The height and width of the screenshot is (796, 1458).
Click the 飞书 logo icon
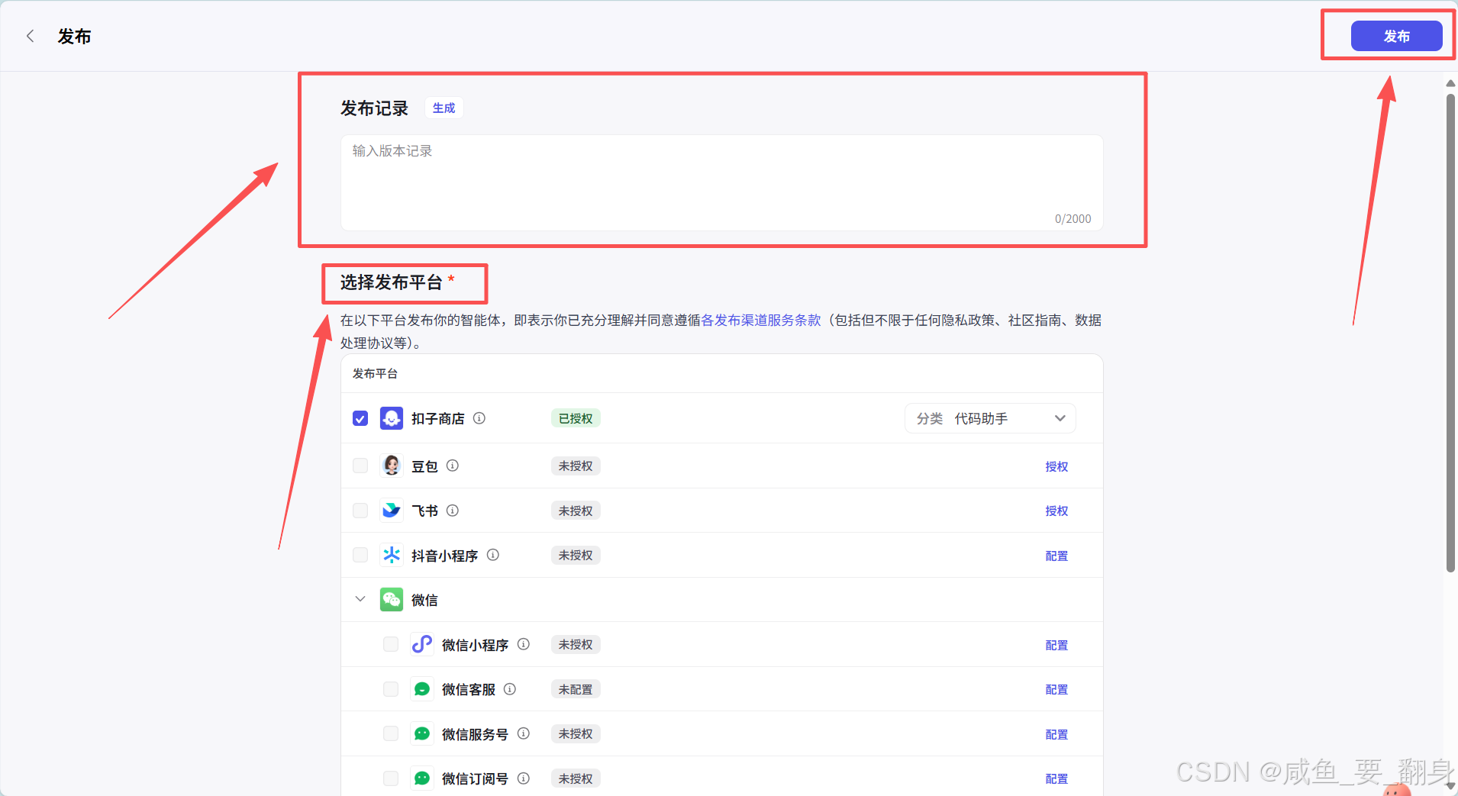pyautogui.click(x=392, y=511)
